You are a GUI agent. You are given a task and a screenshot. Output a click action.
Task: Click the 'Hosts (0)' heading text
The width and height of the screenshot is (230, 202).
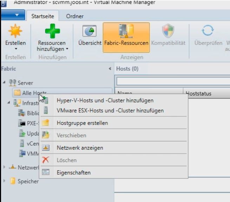click(x=127, y=68)
